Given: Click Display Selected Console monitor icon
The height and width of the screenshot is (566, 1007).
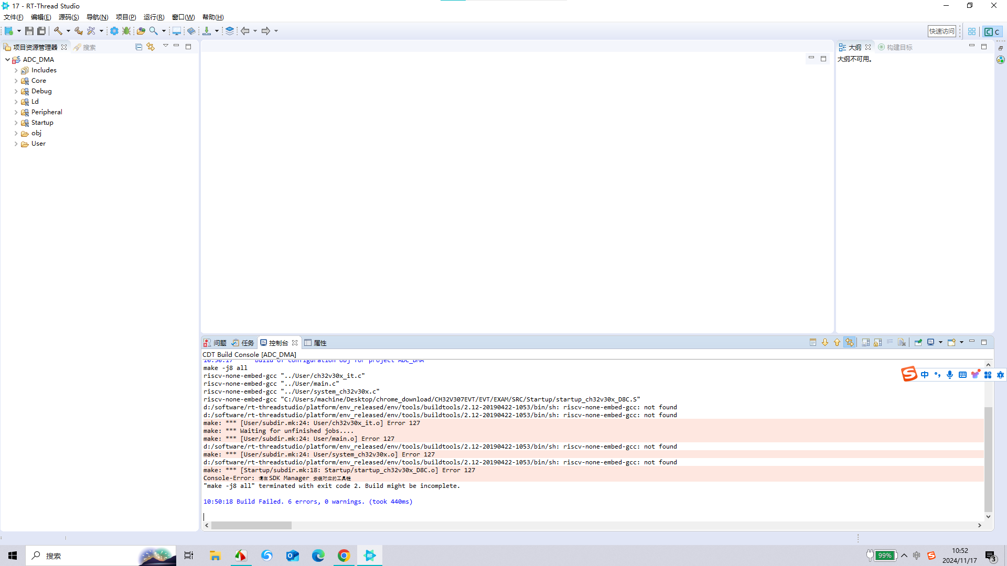Looking at the screenshot, I should point(931,342).
